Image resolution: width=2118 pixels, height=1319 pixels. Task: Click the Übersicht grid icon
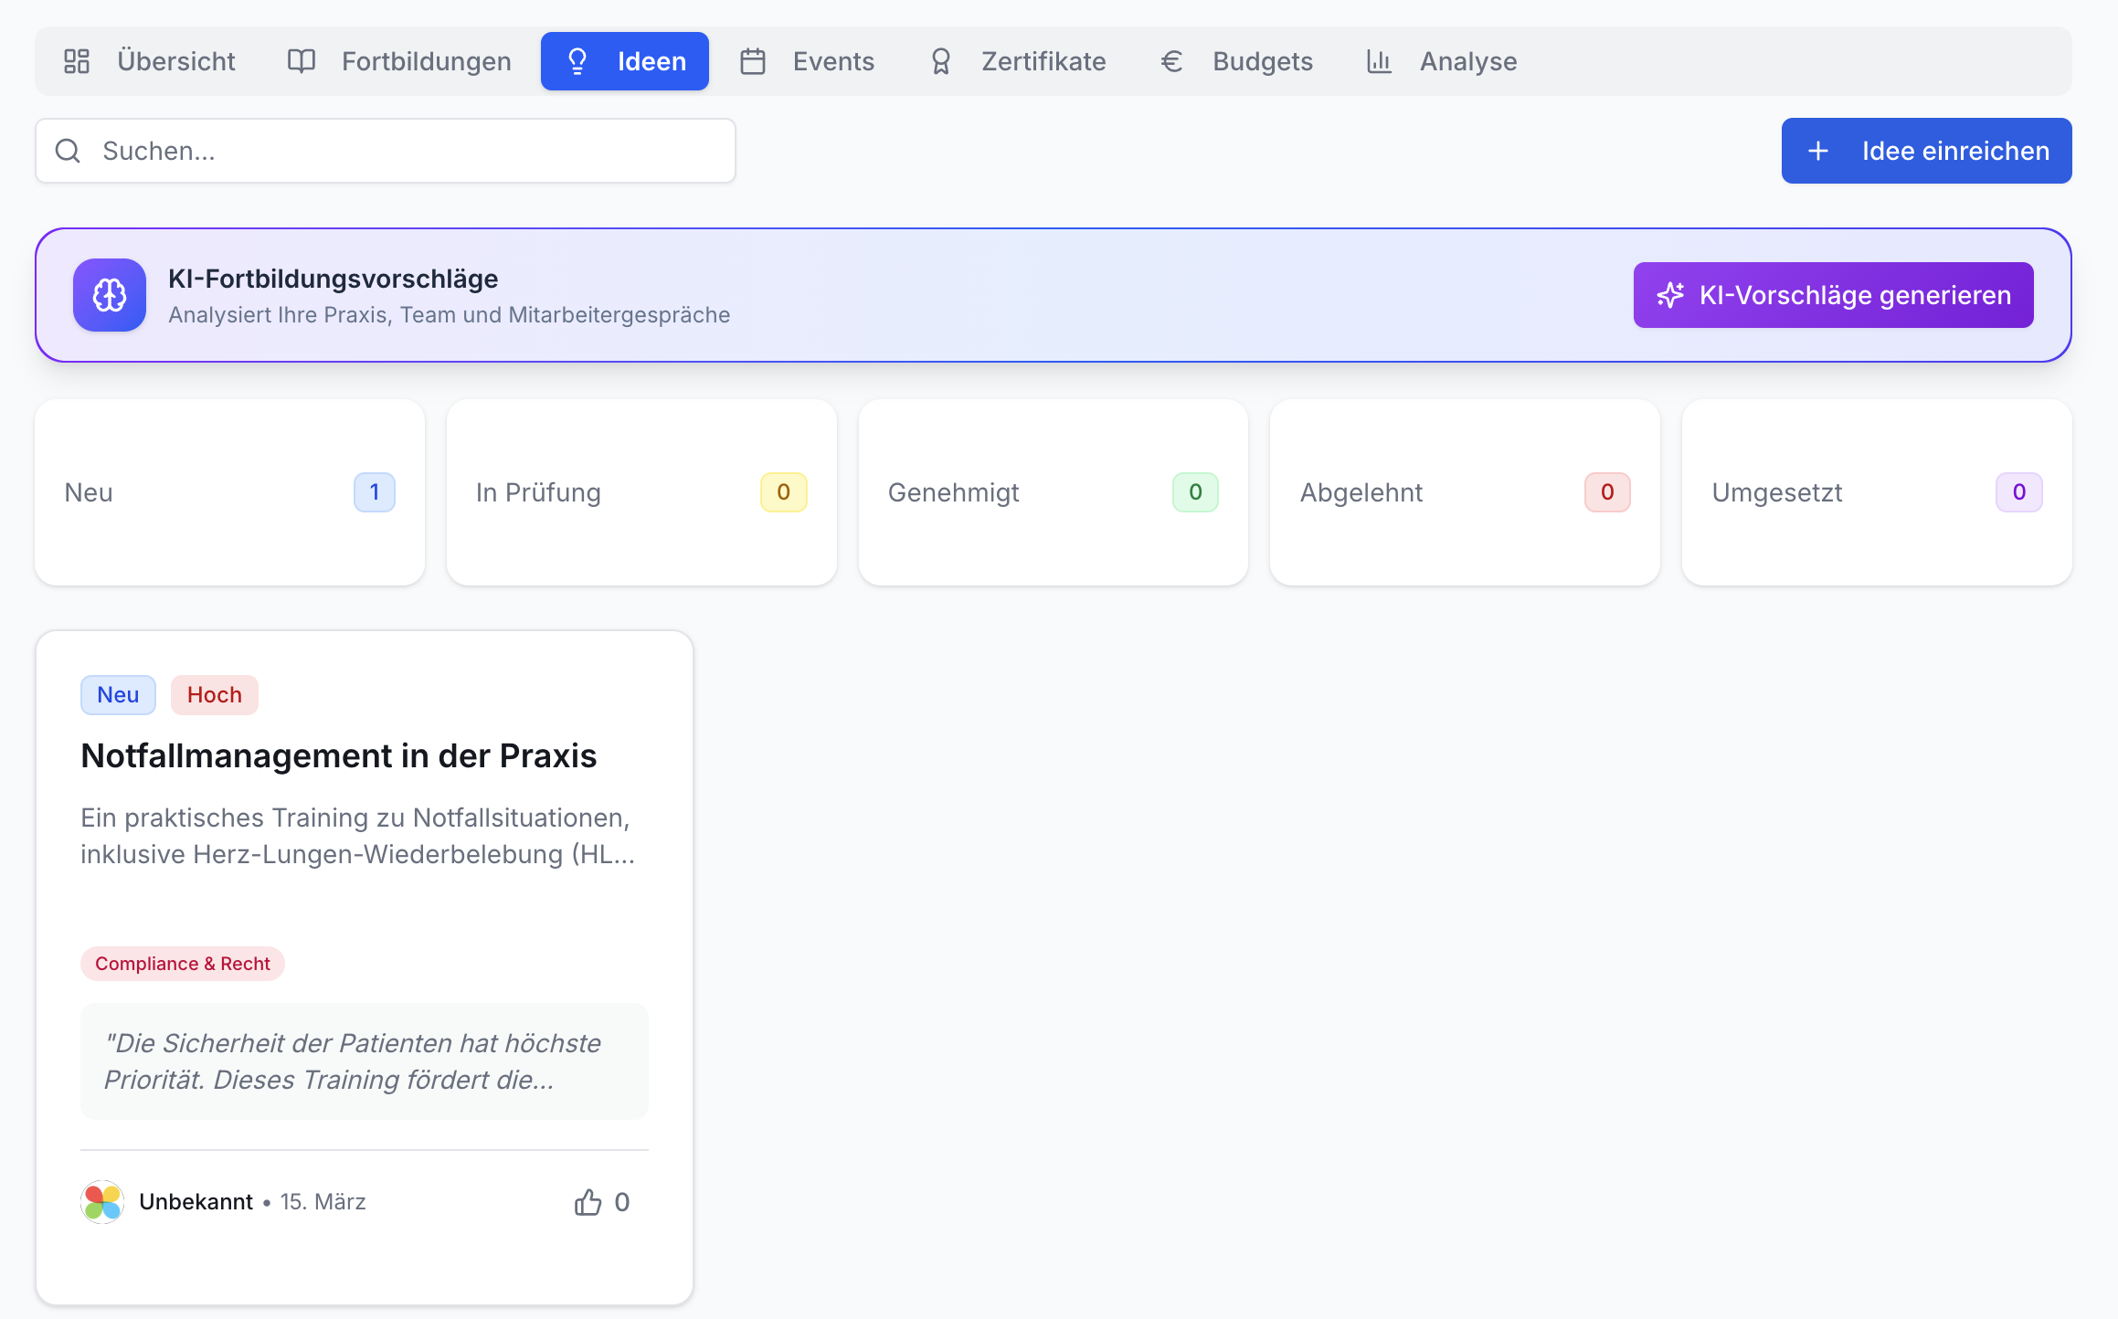tap(77, 61)
